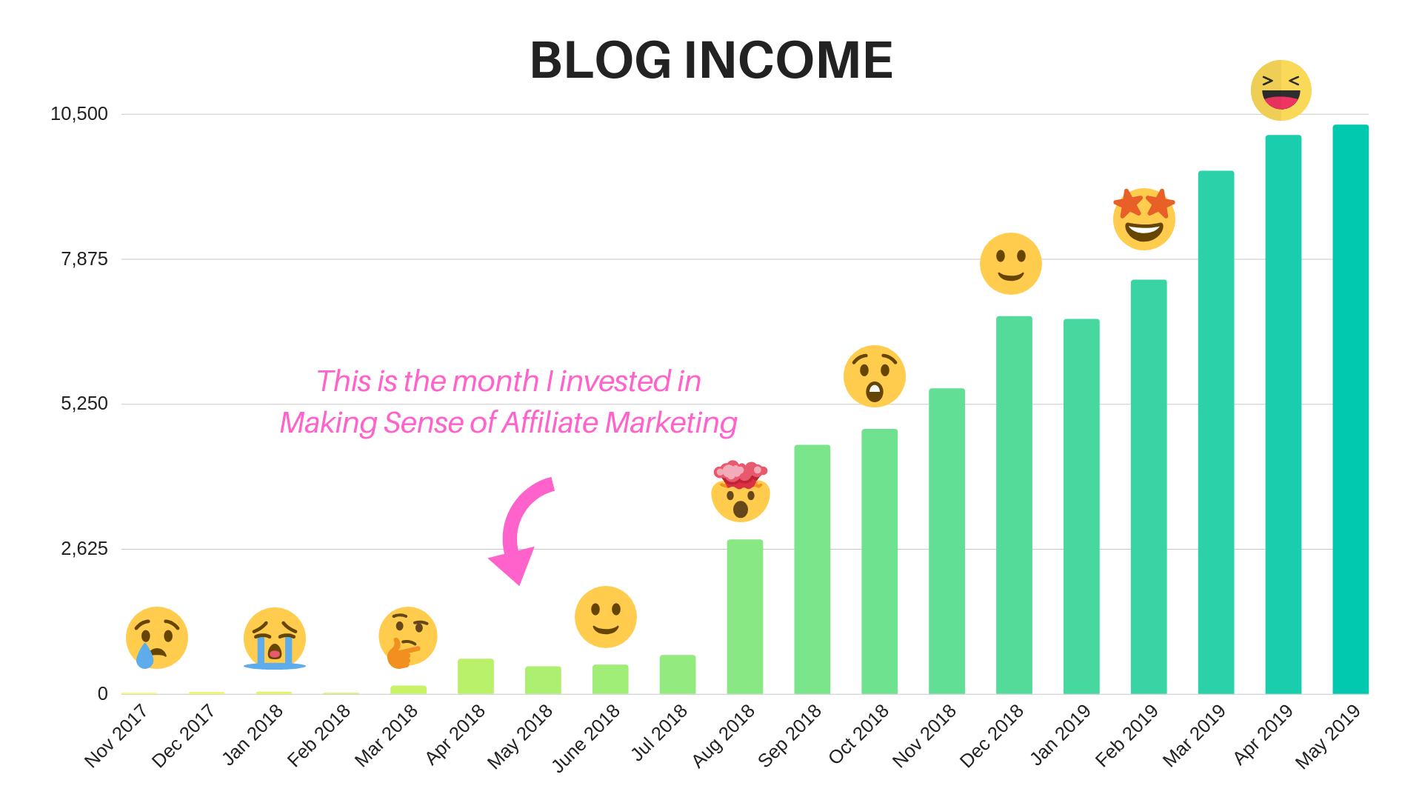The width and height of the screenshot is (1422, 800).
Task: Click the smiling emoji above June 2018
Action: [606, 617]
